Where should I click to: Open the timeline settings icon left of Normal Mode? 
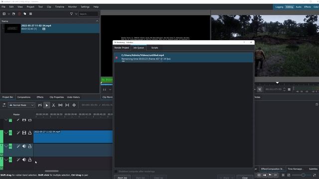4,105
